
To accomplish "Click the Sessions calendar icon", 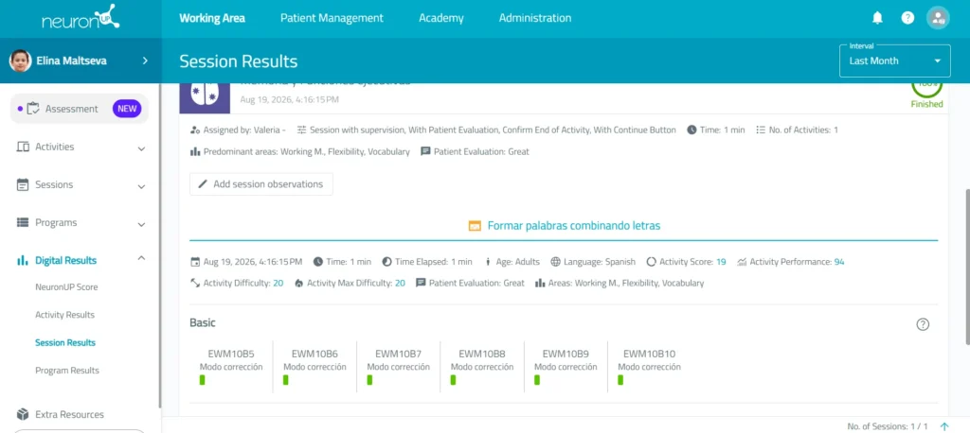I will pos(23,184).
